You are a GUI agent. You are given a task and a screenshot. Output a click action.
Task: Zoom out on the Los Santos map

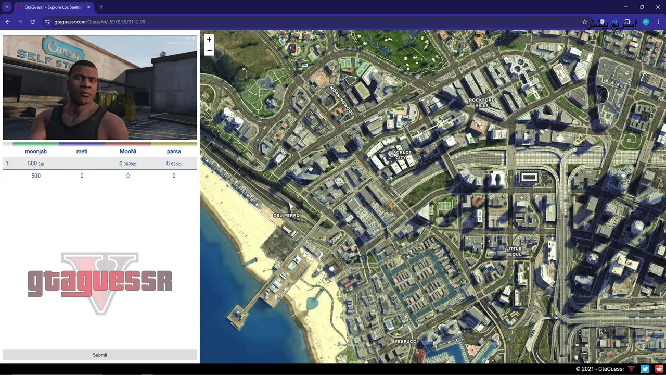pyautogui.click(x=209, y=51)
